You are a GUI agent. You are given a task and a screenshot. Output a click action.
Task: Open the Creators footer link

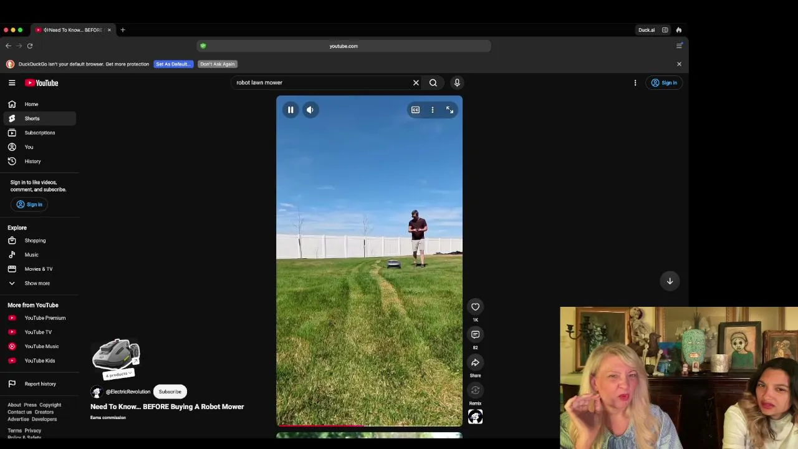click(44, 412)
